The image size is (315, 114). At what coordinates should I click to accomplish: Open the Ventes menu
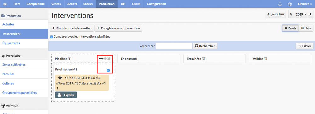[x=56, y=4]
